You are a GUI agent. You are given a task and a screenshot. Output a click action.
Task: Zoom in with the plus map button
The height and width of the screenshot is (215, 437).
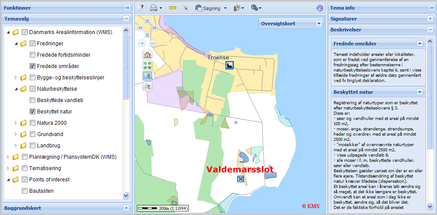click(x=142, y=43)
